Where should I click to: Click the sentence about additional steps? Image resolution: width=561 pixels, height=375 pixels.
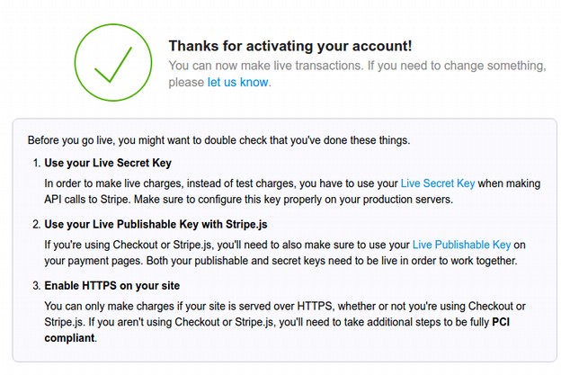pyautogui.click(x=360, y=323)
